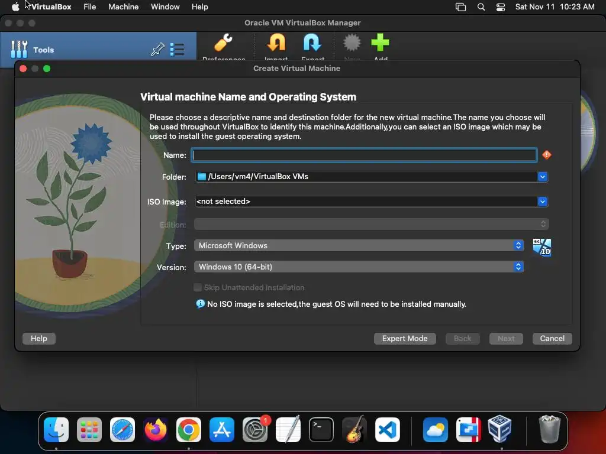Open App Store from the dock

tap(222, 430)
